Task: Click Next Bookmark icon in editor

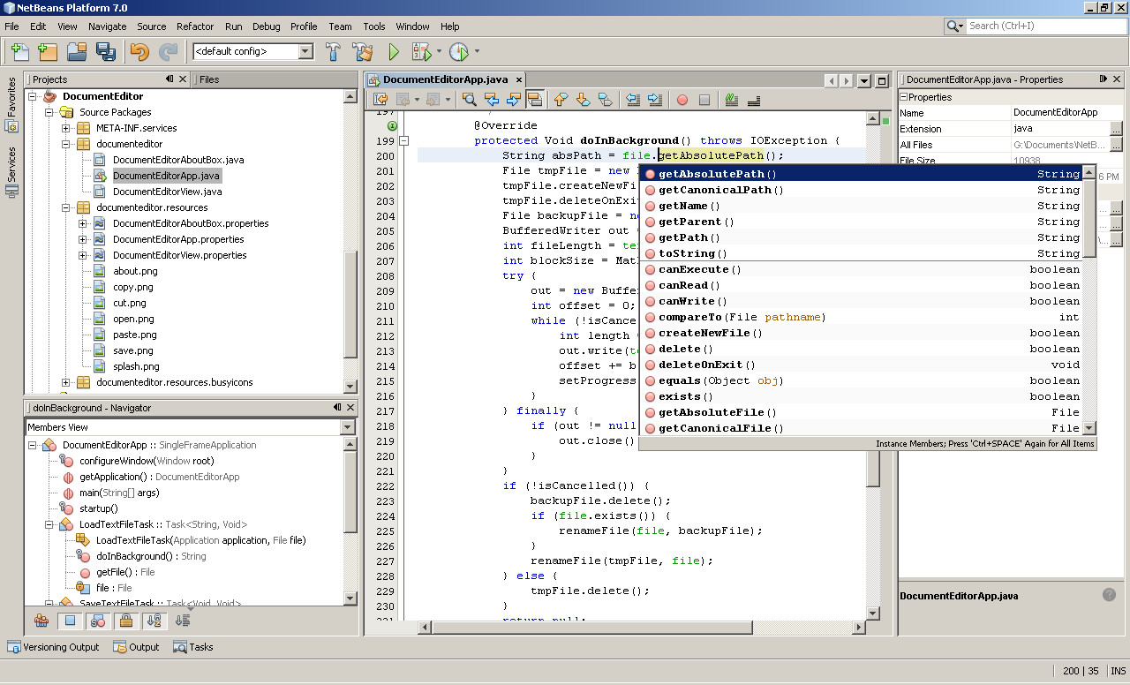Action: pyautogui.click(x=583, y=100)
